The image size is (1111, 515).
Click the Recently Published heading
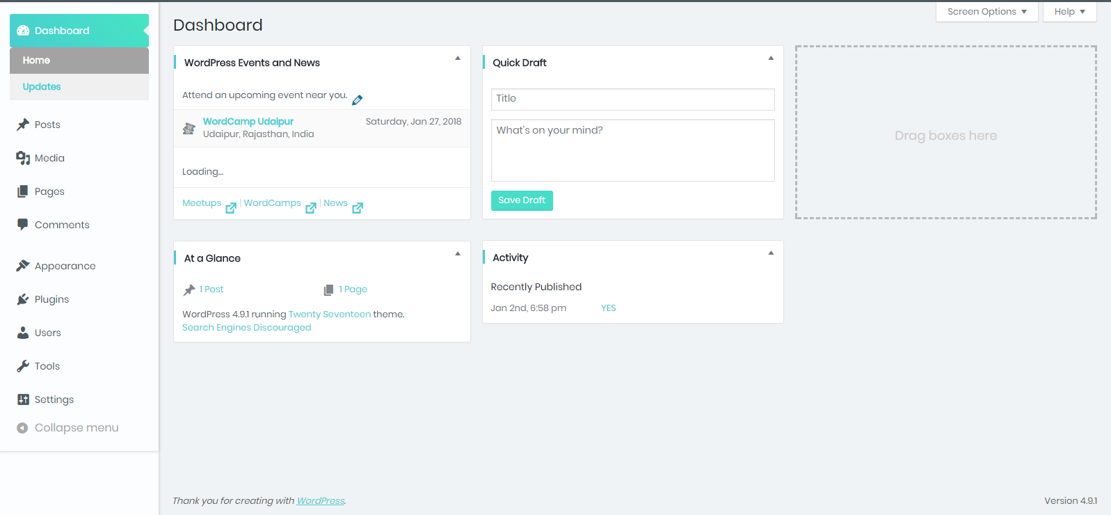click(x=536, y=287)
